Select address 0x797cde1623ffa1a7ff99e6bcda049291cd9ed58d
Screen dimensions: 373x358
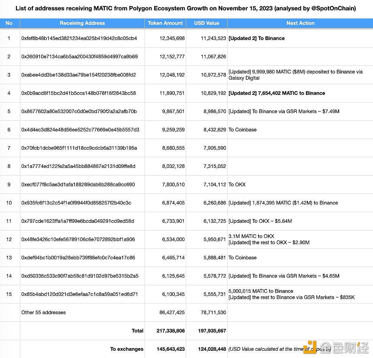[x=78, y=221]
